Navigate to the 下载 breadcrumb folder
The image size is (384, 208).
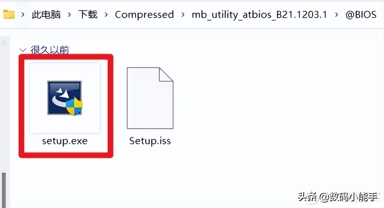point(88,14)
